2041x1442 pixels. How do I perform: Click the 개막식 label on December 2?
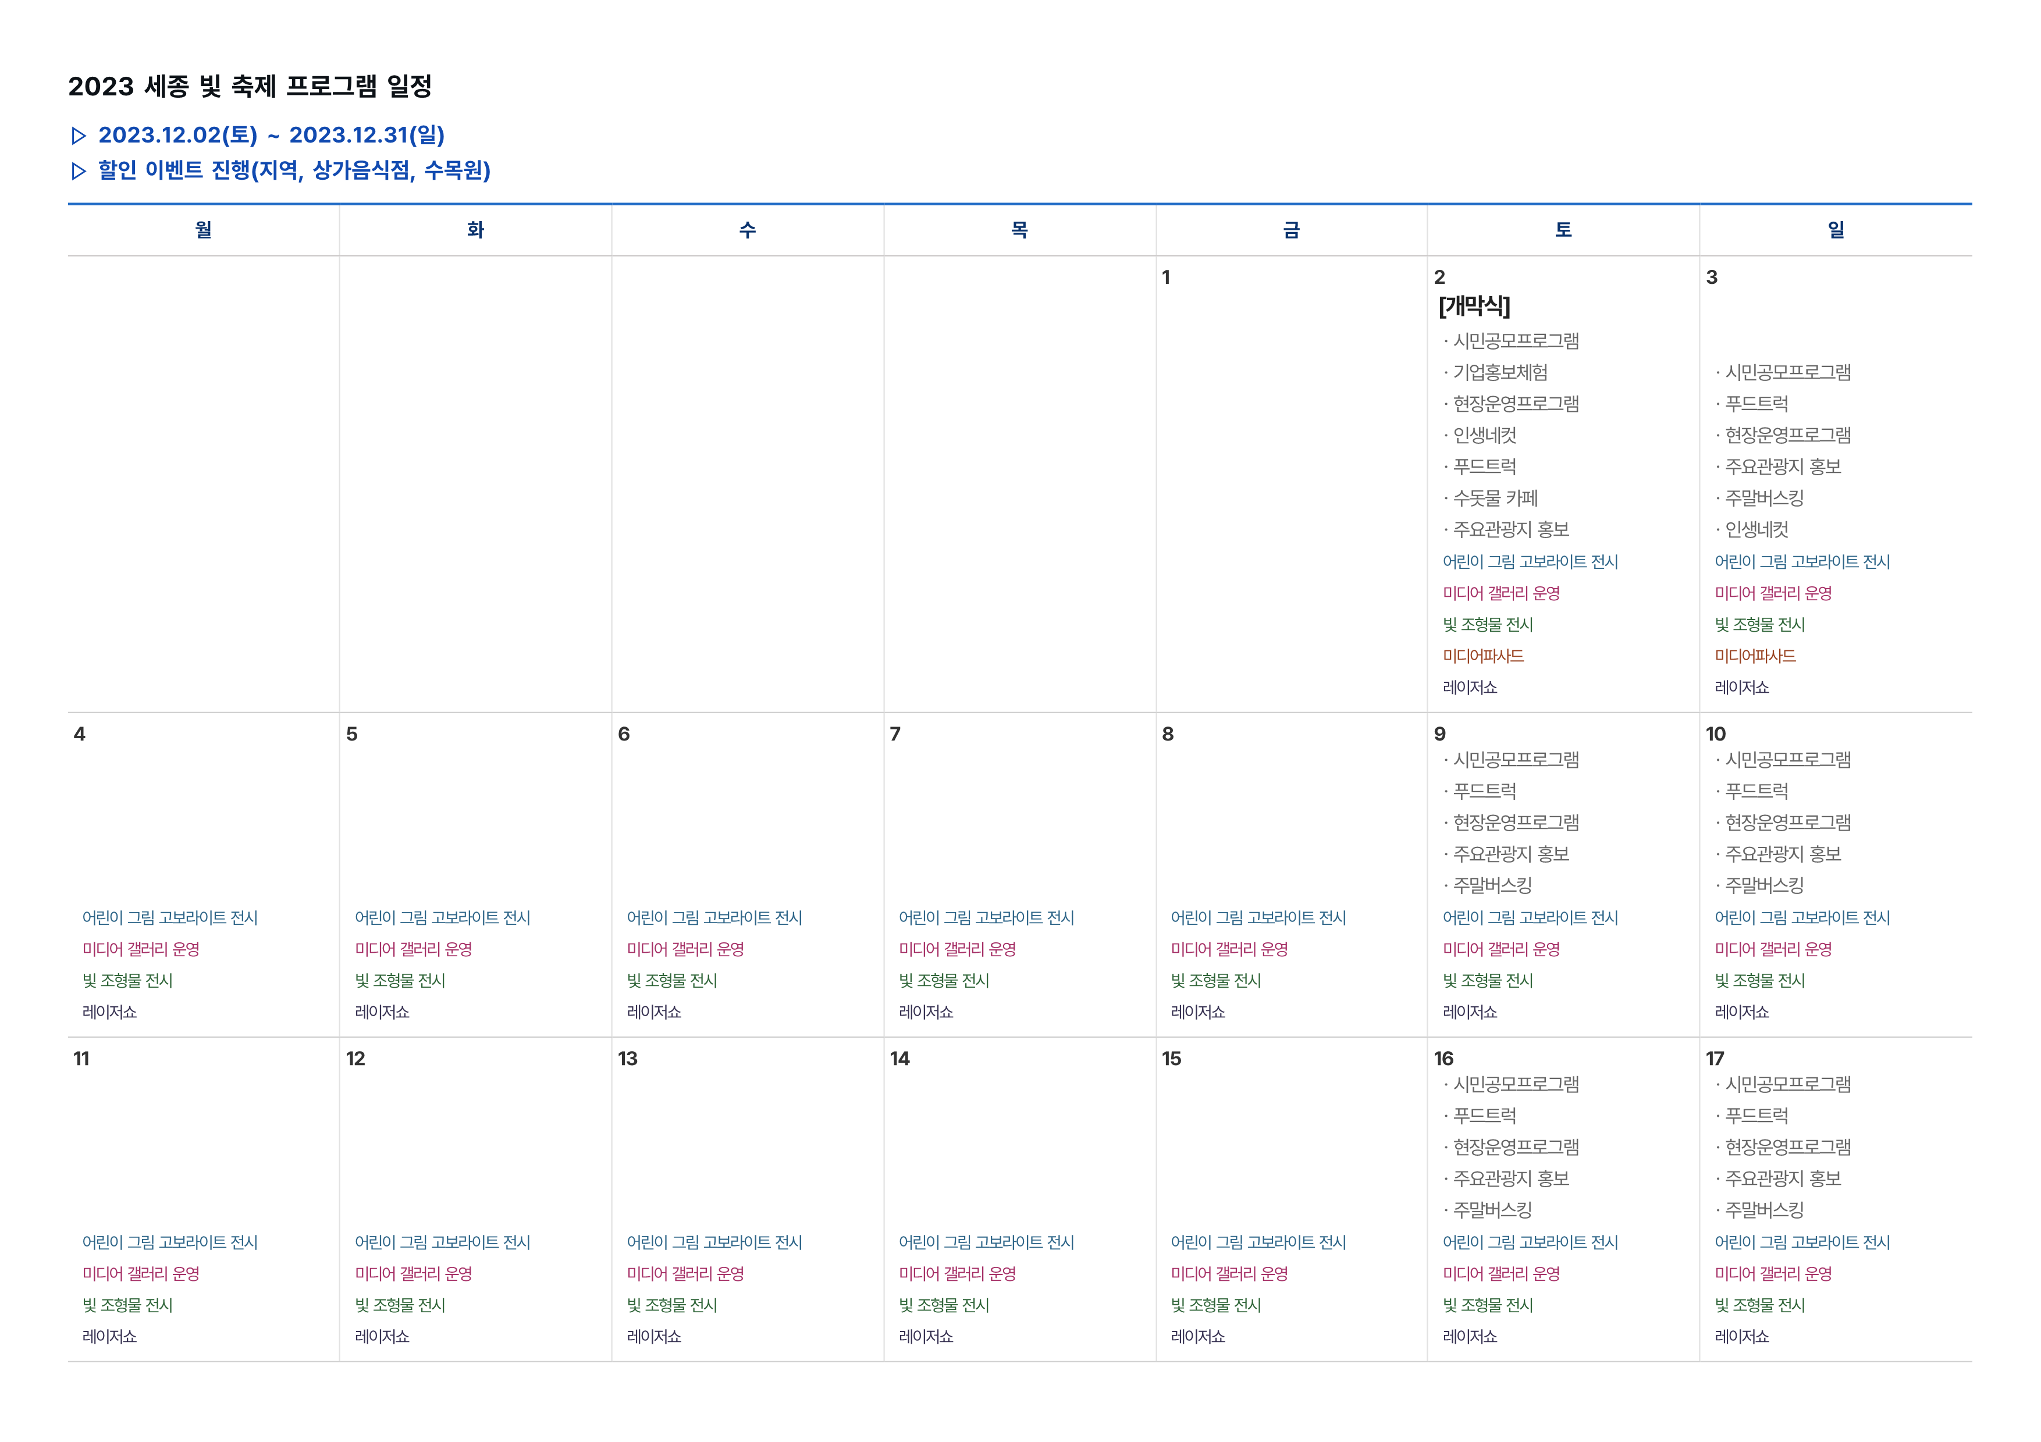click(x=1474, y=307)
